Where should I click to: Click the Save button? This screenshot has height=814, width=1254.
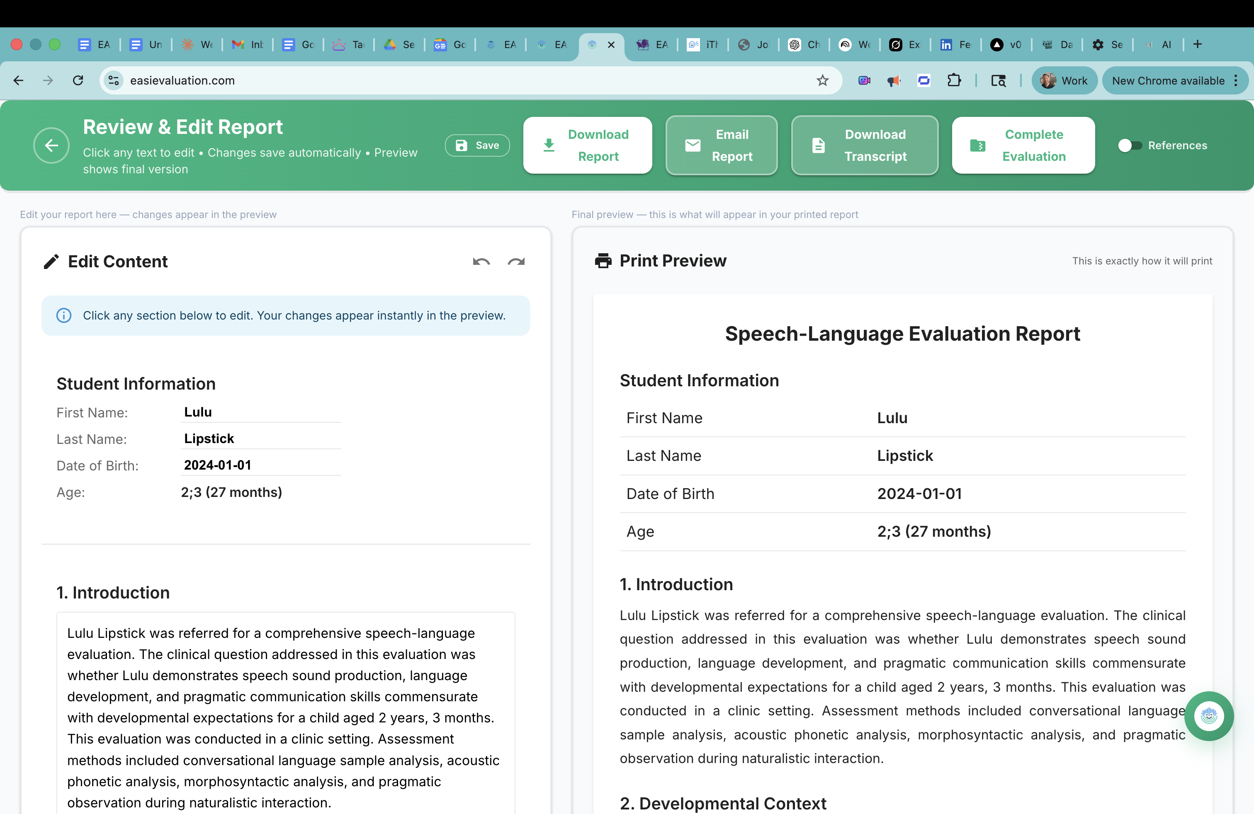coord(477,145)
